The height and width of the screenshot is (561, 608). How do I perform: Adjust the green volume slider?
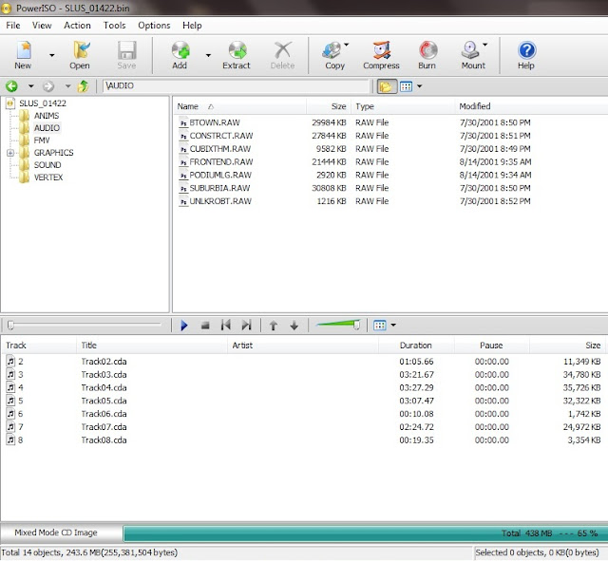(338, 325)
